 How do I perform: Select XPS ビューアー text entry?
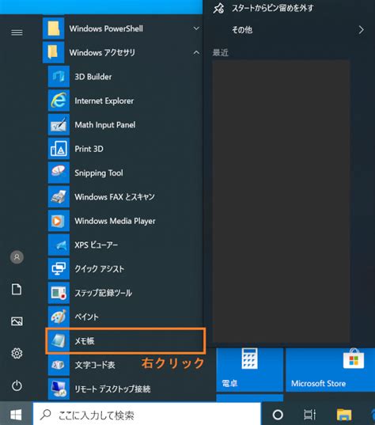pos(96,245)
